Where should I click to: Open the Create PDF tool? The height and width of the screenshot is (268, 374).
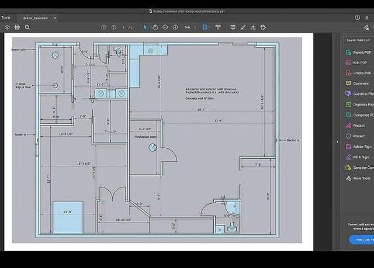[x=359, y=73]
